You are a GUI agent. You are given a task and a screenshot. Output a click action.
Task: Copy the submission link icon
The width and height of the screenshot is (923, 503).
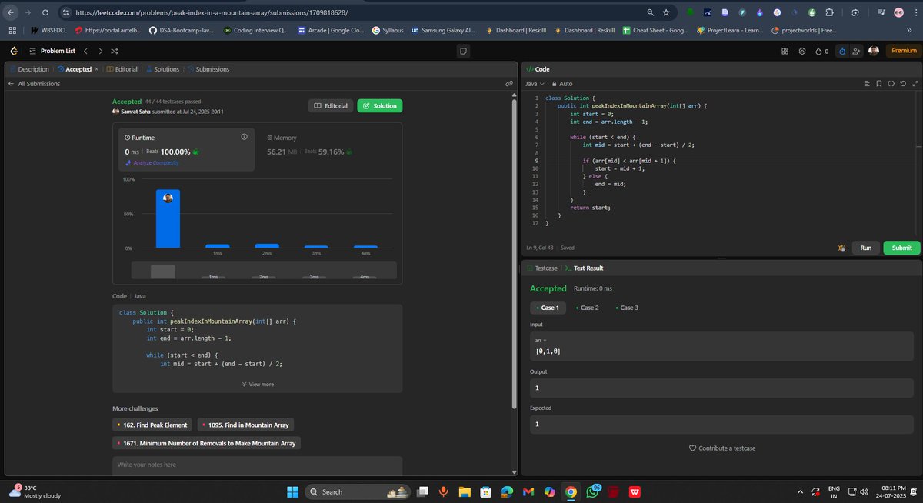click(509, 83)
